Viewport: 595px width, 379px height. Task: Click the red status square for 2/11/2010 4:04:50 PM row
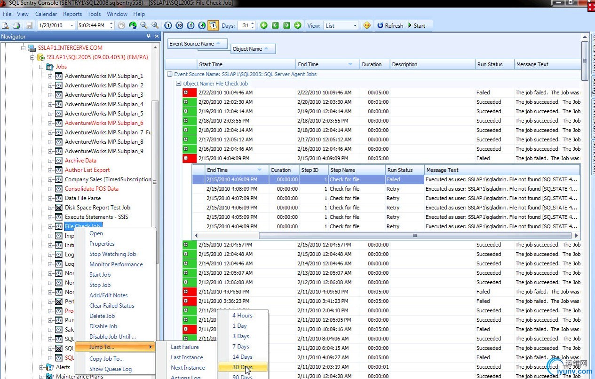[189, 292]
